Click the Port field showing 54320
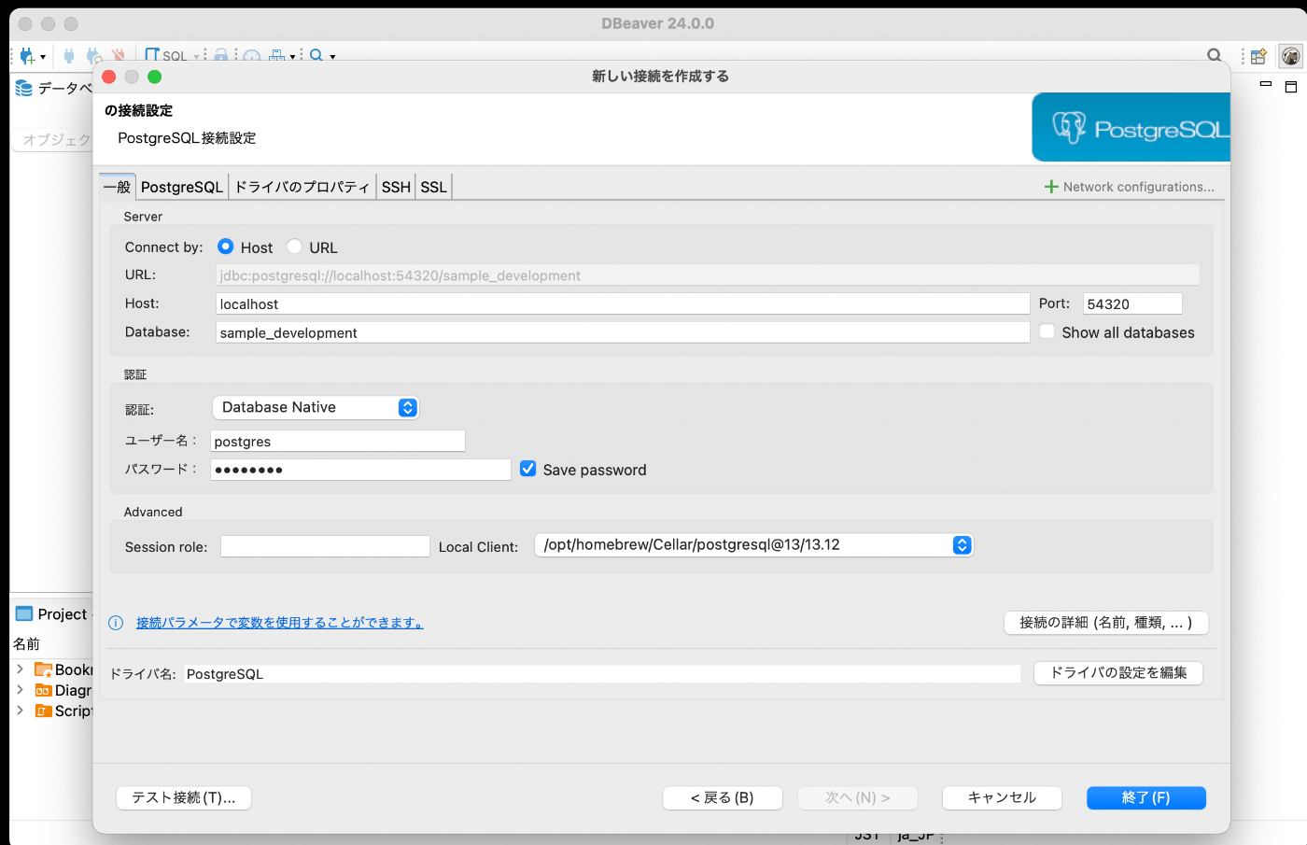Image resolution: width=1307 pixels, height=845 pixels. tap(1132, 303)
